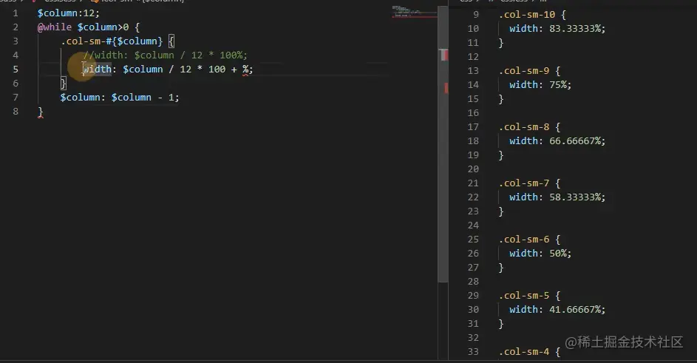This screenshot has width=697, height=363.
Task: Click the lower red error marker in the overview ruler
Action: tap(446, 88)
